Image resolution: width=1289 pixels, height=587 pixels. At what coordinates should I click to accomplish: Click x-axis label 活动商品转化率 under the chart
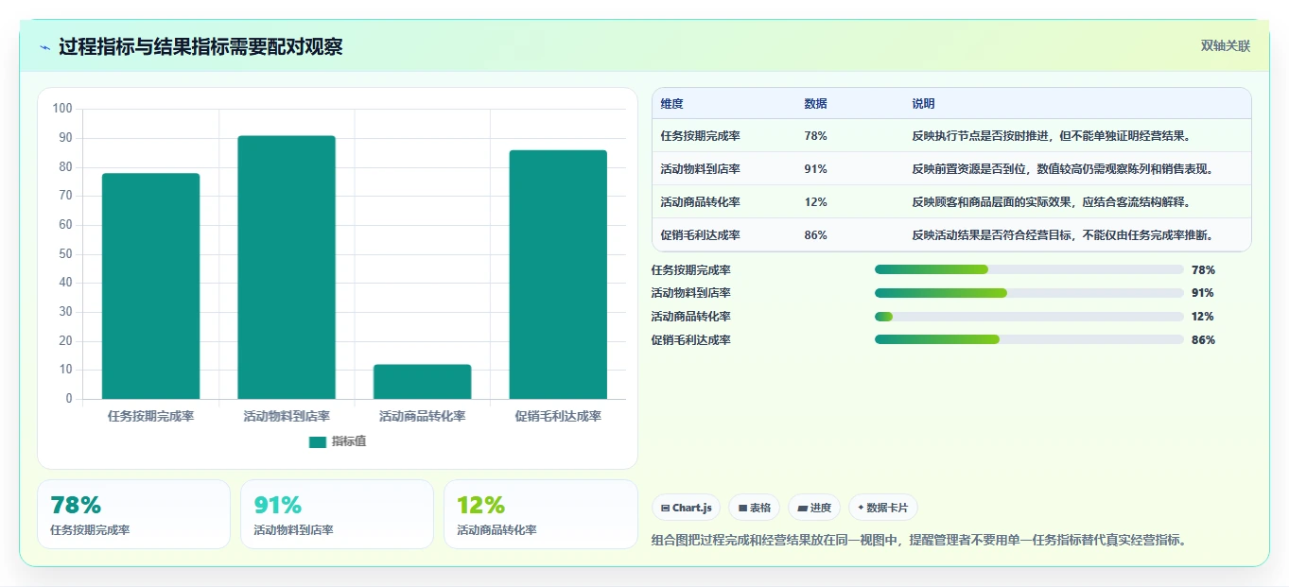(x=423, y=416)
